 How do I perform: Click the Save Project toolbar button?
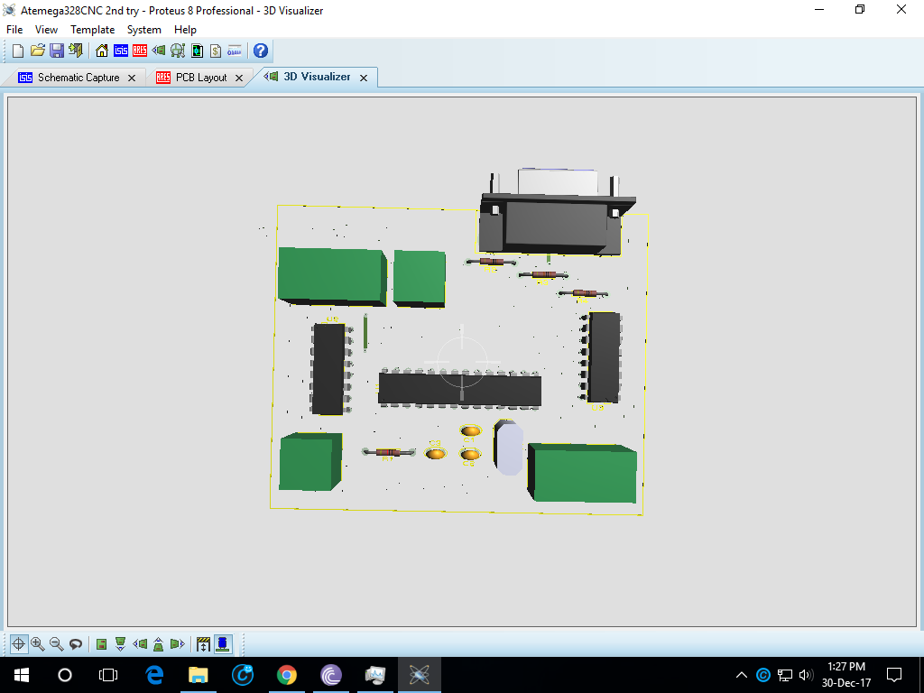pyautogui.click(x=58, y=51)
